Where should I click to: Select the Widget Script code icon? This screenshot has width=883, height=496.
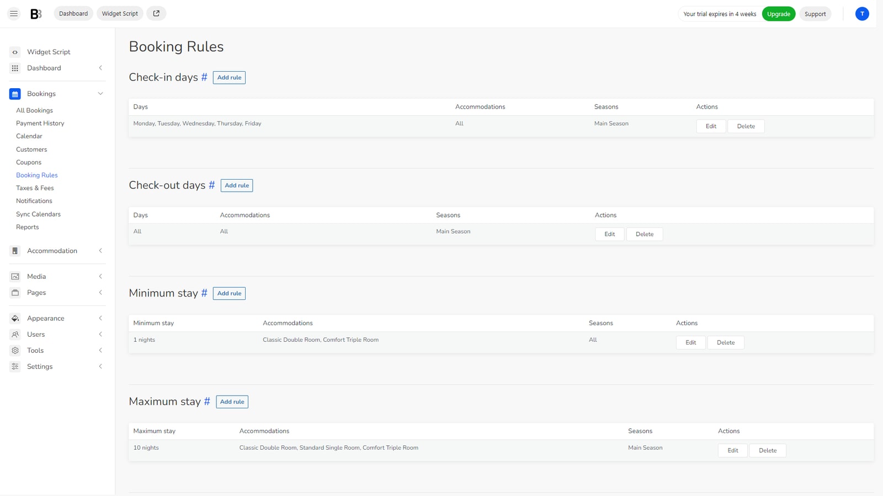[14, 52]
